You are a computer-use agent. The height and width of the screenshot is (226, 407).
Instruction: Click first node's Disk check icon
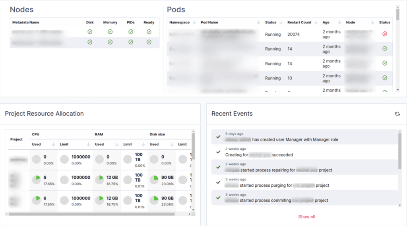tap(90, 32)
